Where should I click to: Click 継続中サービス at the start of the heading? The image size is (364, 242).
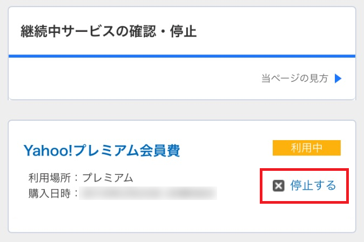click(x=68, y=31)
